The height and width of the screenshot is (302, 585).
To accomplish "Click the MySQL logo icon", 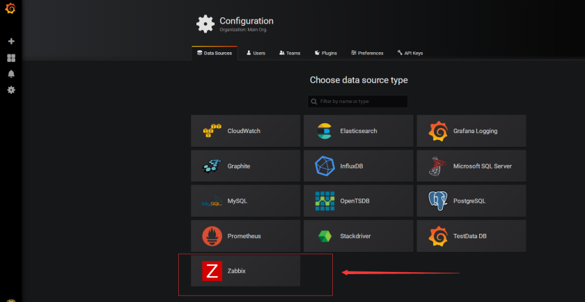I will click(212, 202).
